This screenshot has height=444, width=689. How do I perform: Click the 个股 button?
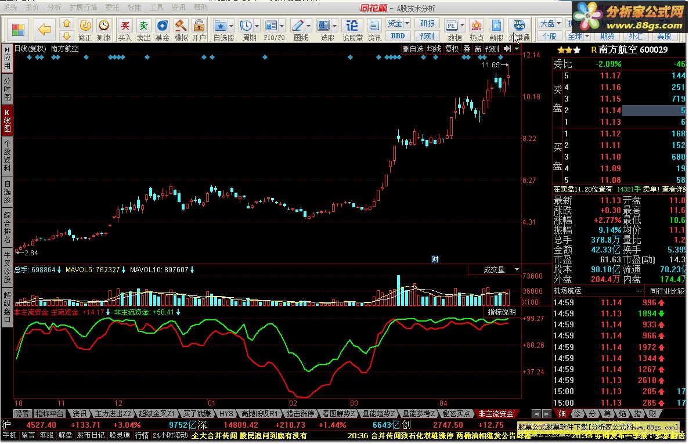coord(549,36)
